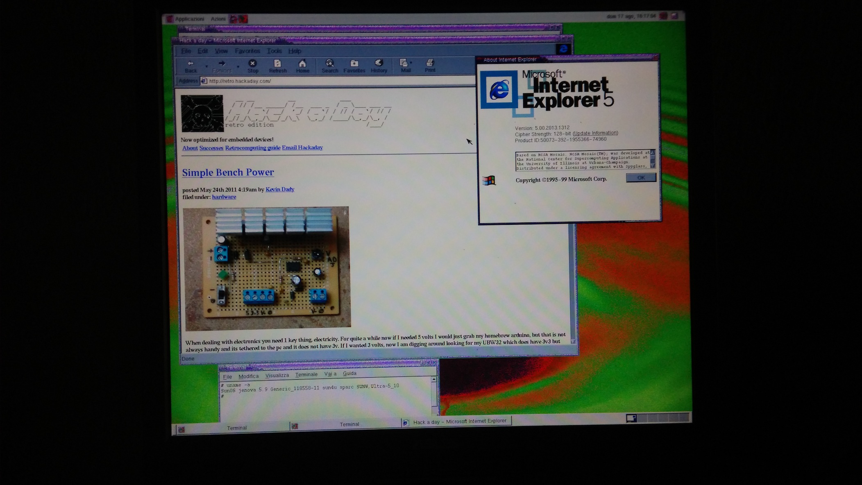The image size is (862, 485).
Task: Open the Applicazioni panel menu
Action: click(189, 19)
